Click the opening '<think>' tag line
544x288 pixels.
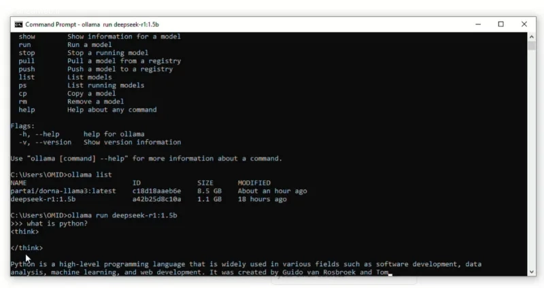coord(24,232)
